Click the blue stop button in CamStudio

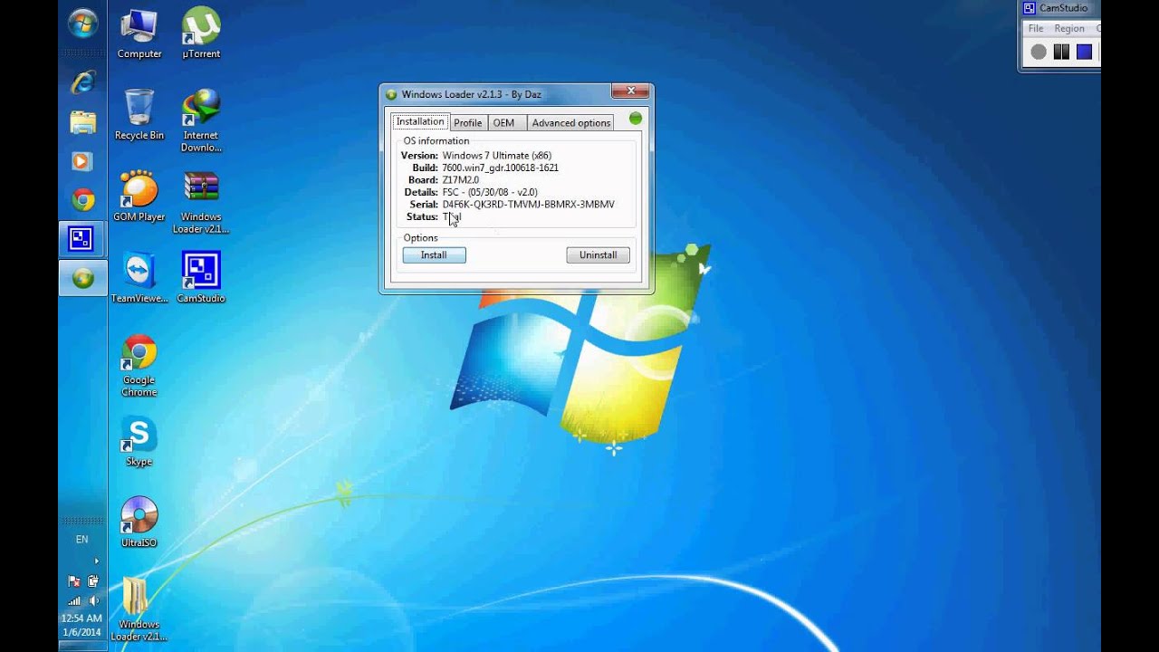(x=1084, y=52)
